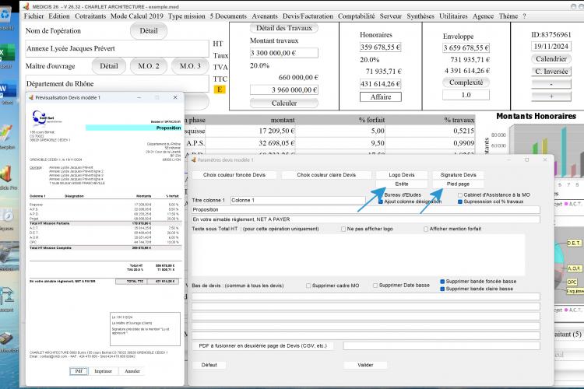Launch the Excel desktop shortcut
The height and width of the screenshot is (389, 584).
point(6,53)
